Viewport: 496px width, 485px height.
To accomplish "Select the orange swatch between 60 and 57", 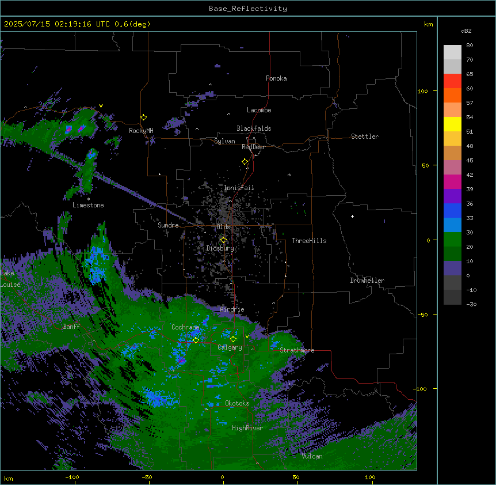I will click(452, 95).
